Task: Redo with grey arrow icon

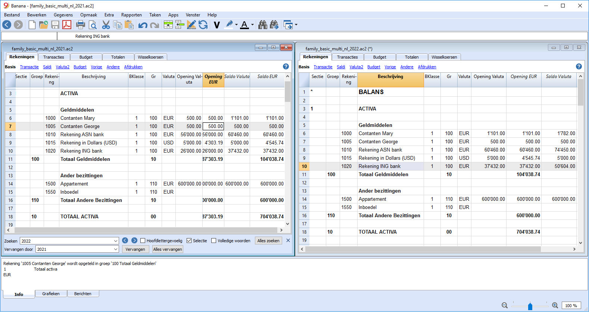Action: tap(155, 25)
